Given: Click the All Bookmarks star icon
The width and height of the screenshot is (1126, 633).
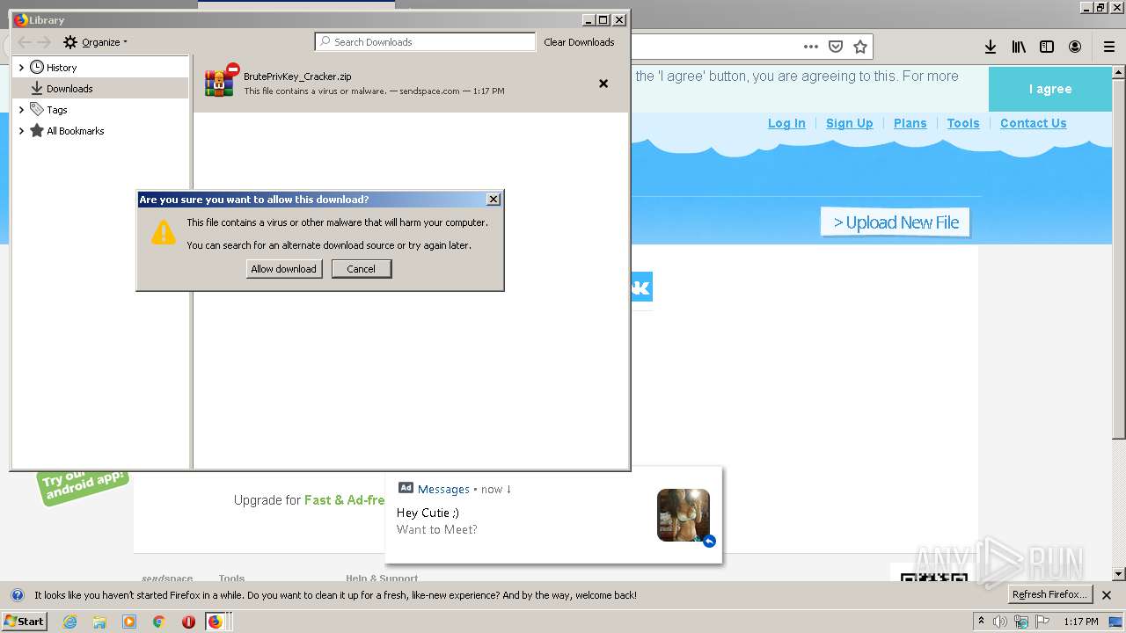Looking at the screenshot, I should (37, 131).
